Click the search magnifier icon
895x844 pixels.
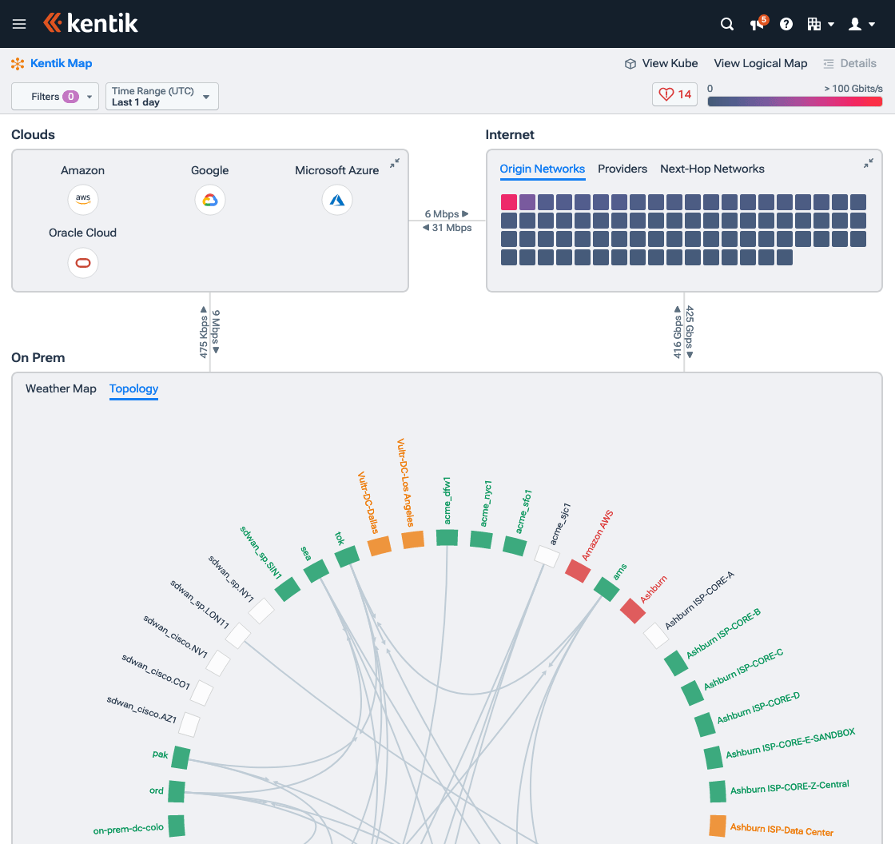pyautogui.click(x=726, y=24)
